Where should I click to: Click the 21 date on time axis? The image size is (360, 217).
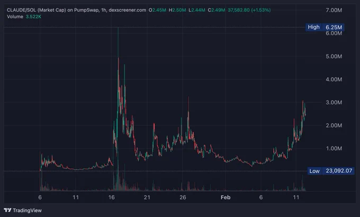pyautogui.click(x=147, y=197)
